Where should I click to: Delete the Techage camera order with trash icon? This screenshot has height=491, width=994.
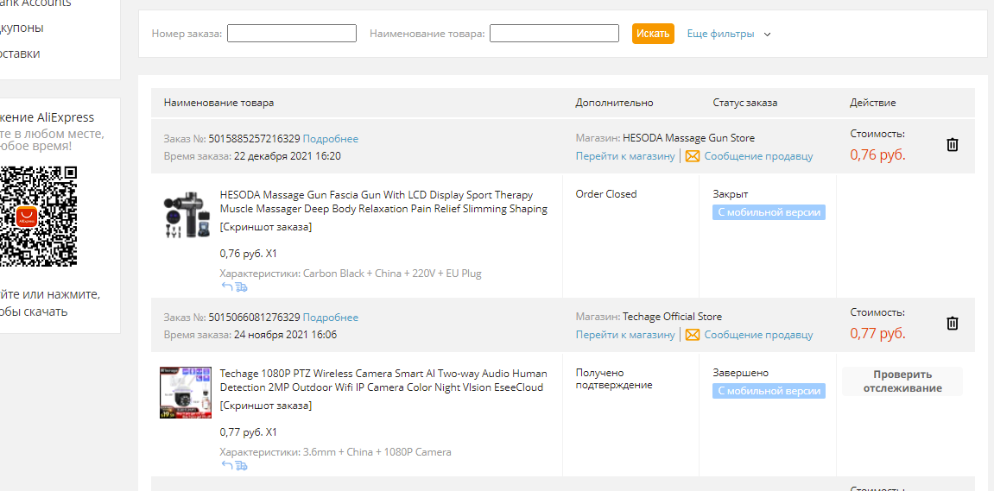[952, 324]
